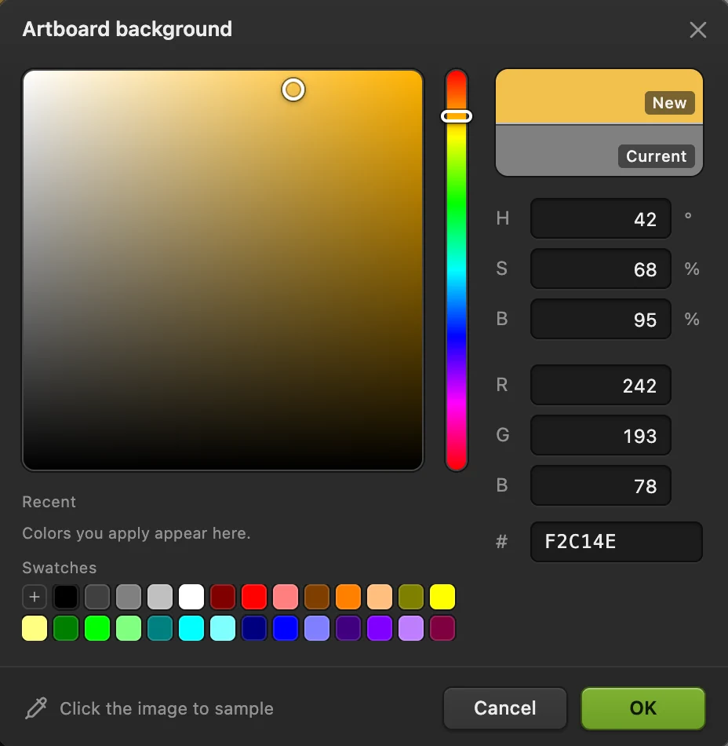Pick the bright green swatch
Screen dimensions: 728x746
point(97,628)
